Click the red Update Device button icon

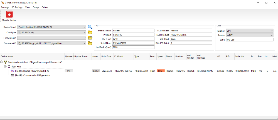9,14
